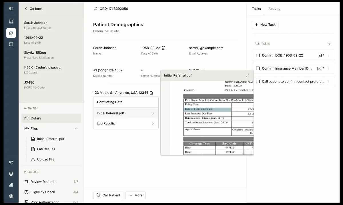The width and height of the screenshot is (343, 205).
Task: Click Skyrizi 150mg prescribed medication
Action: (x=35, y=53)
